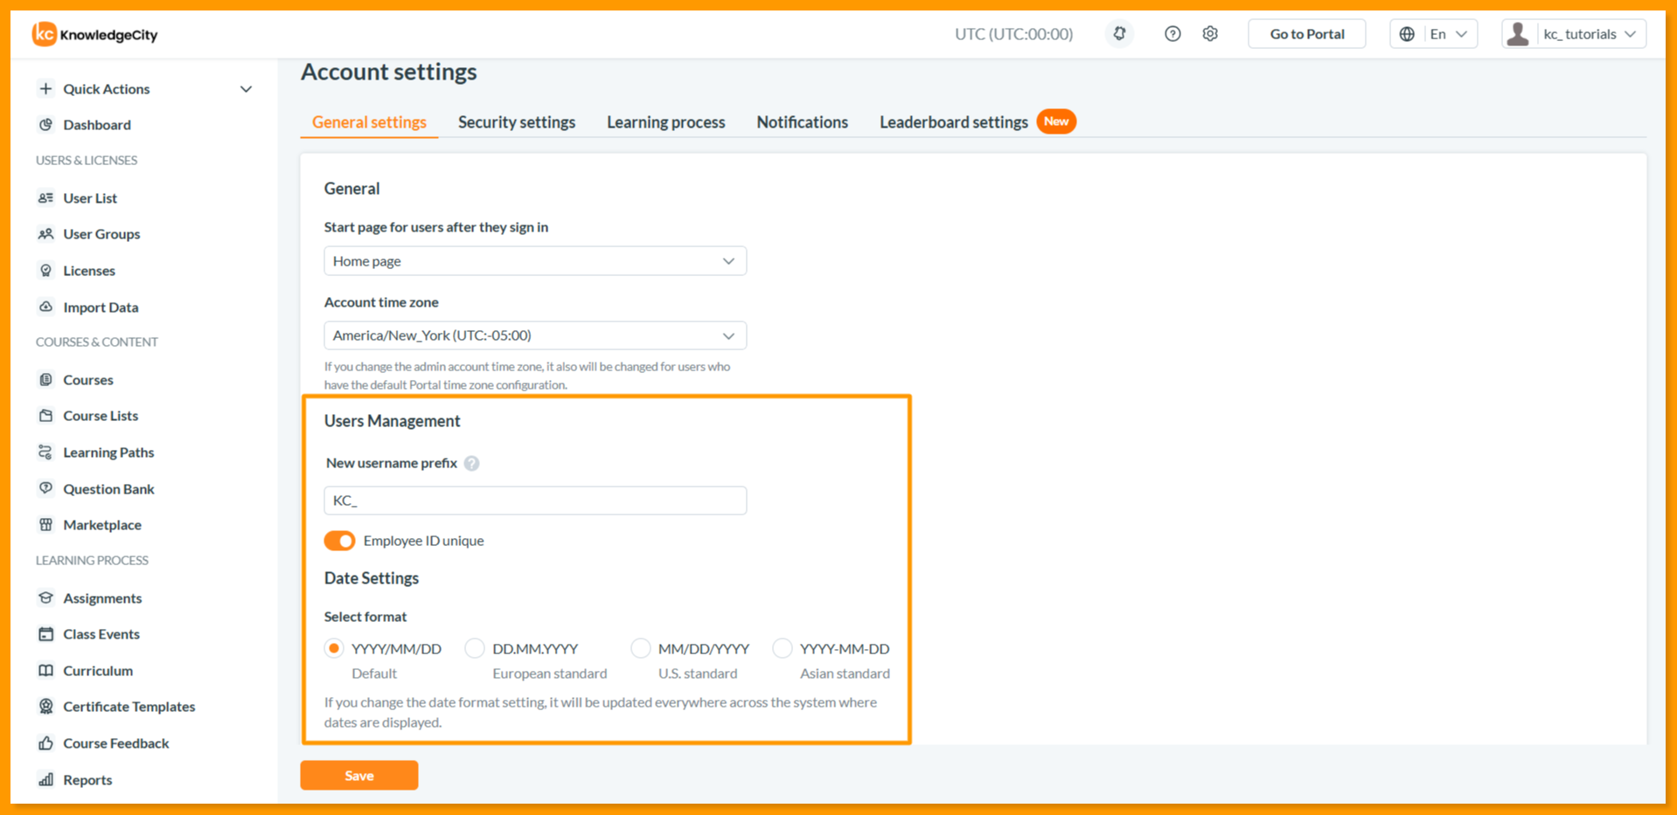The width and height of the screenshot is (1677, 815).
Task: Click the Date Settings heading
Action: (x=372, y=578)
